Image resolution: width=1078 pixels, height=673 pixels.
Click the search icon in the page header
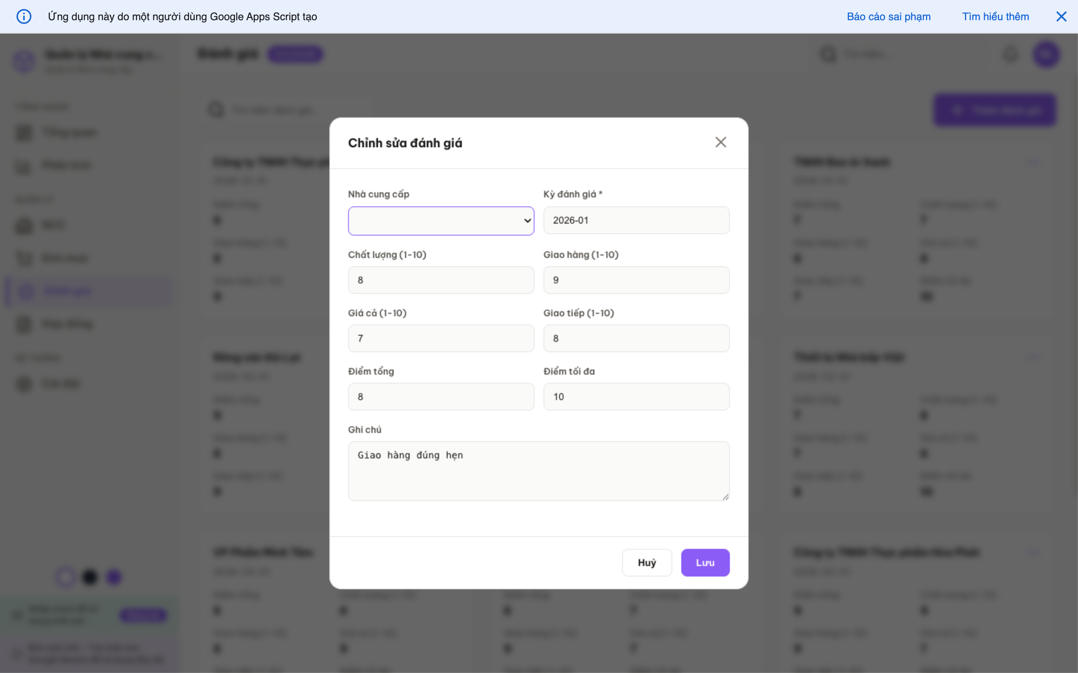(x=828, y=54)
